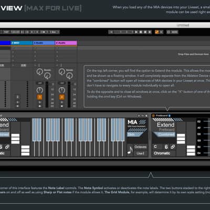Click the lower white block left of the keyboard keys
The image size is (210, 210).
[x=25, y=151]
